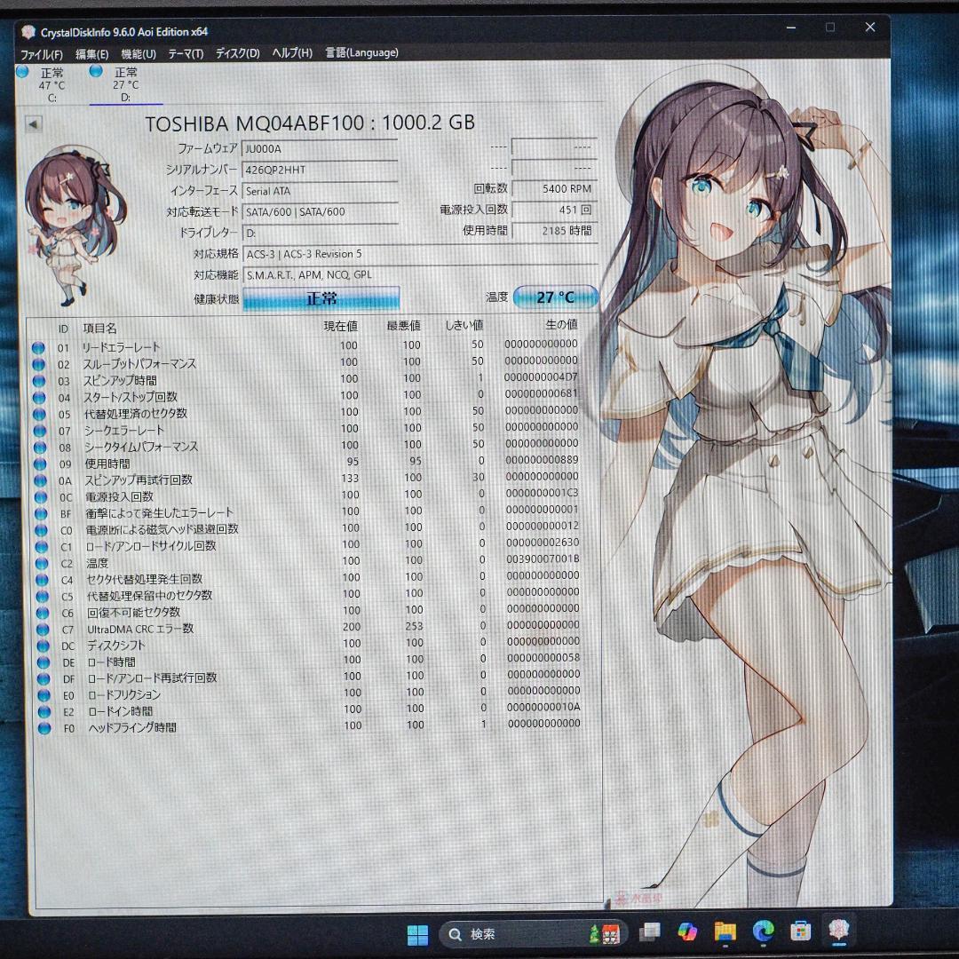Open File Explorer from the taskbar
The height and width of the screenshot is (959, 959).
click(x=725, y=932)
